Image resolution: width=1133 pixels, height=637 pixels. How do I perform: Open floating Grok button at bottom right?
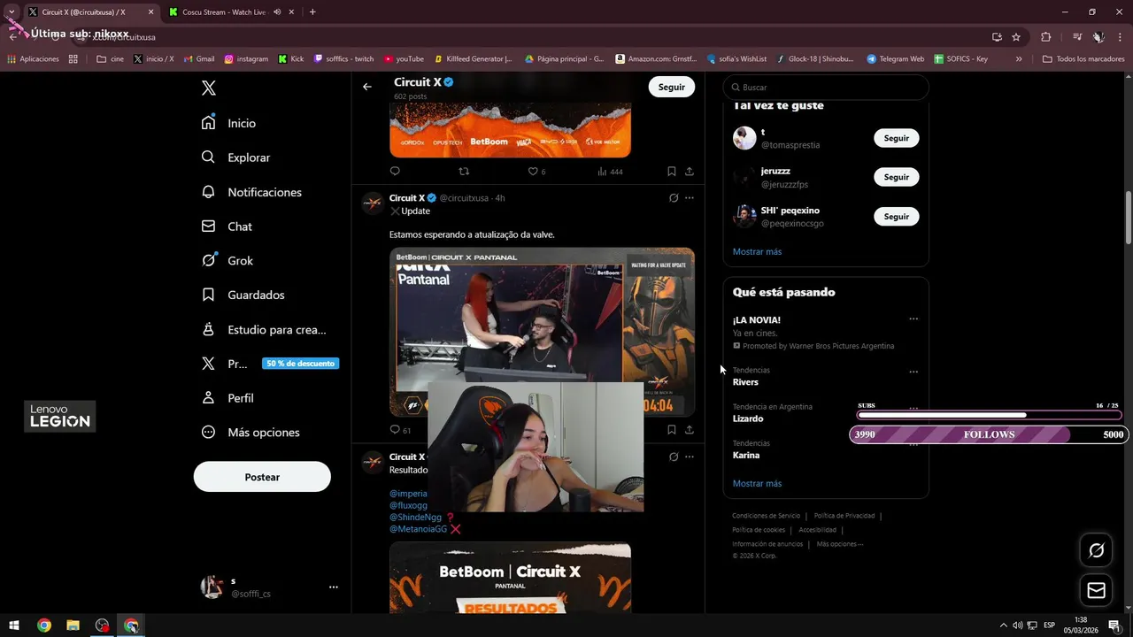point(1096,550)
